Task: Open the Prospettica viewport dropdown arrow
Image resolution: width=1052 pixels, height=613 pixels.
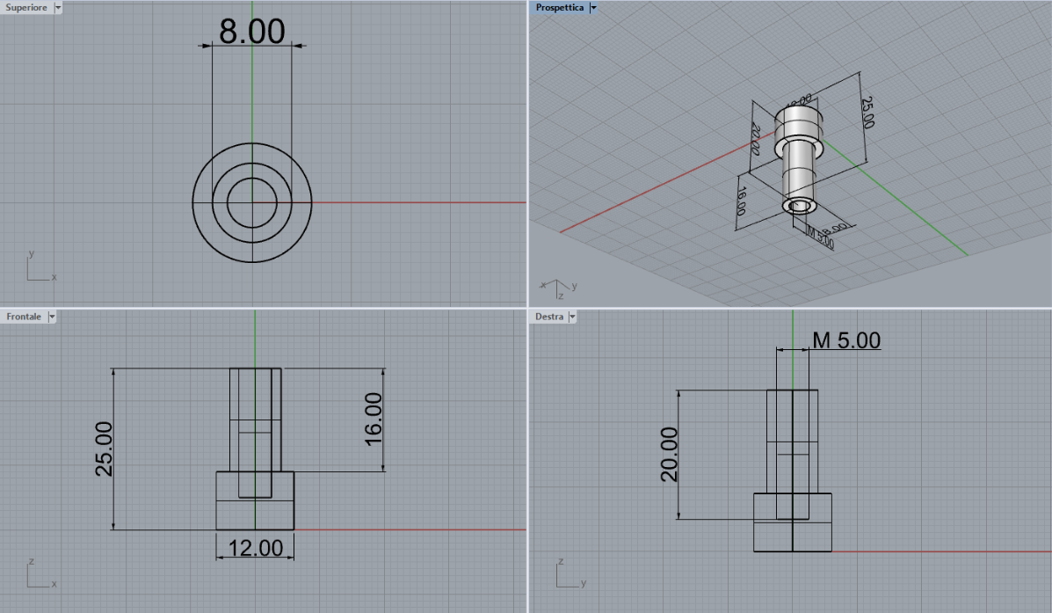Action: (593, 7)
